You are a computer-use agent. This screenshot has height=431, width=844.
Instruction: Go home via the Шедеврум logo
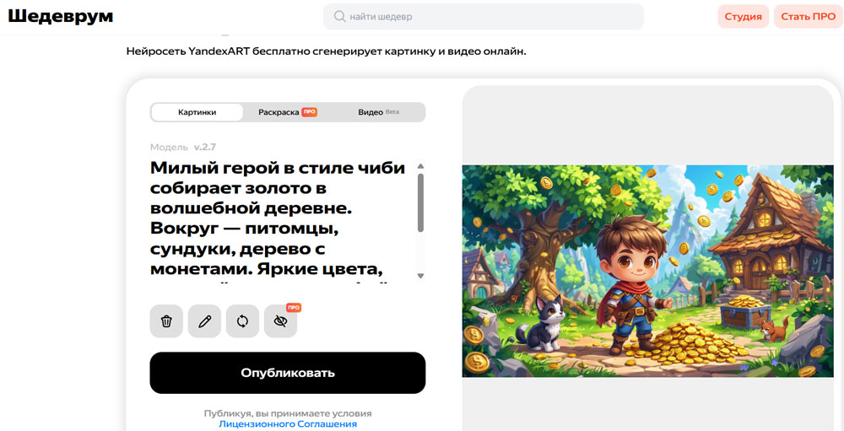point(61,17)
